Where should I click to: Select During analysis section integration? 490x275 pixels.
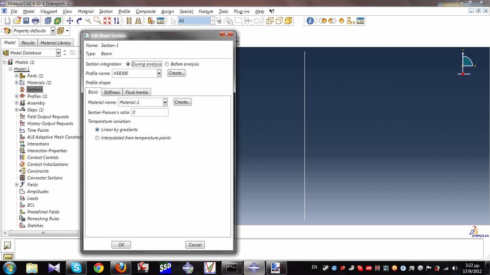[128, 64]
